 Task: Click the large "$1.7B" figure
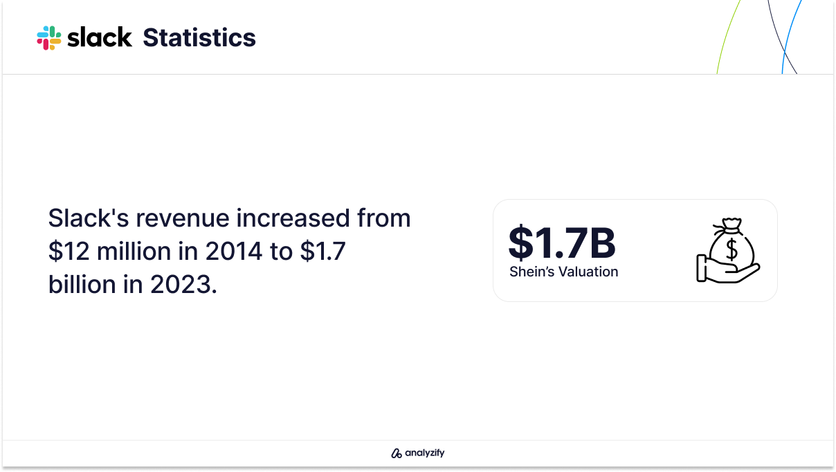562,242
